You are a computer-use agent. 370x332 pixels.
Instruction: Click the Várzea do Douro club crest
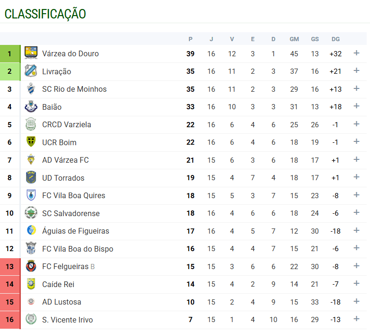pos(31,53)
